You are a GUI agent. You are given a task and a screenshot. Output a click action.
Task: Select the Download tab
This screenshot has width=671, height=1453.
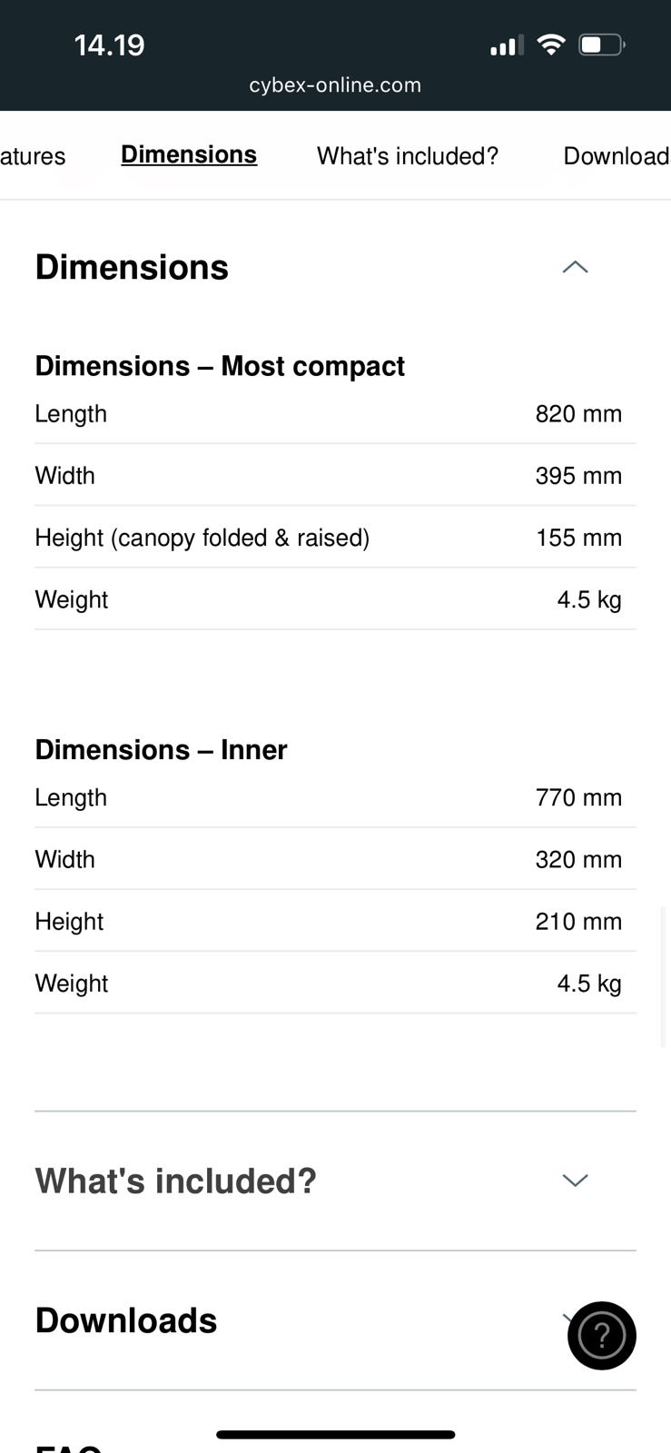tap(616, 156)
